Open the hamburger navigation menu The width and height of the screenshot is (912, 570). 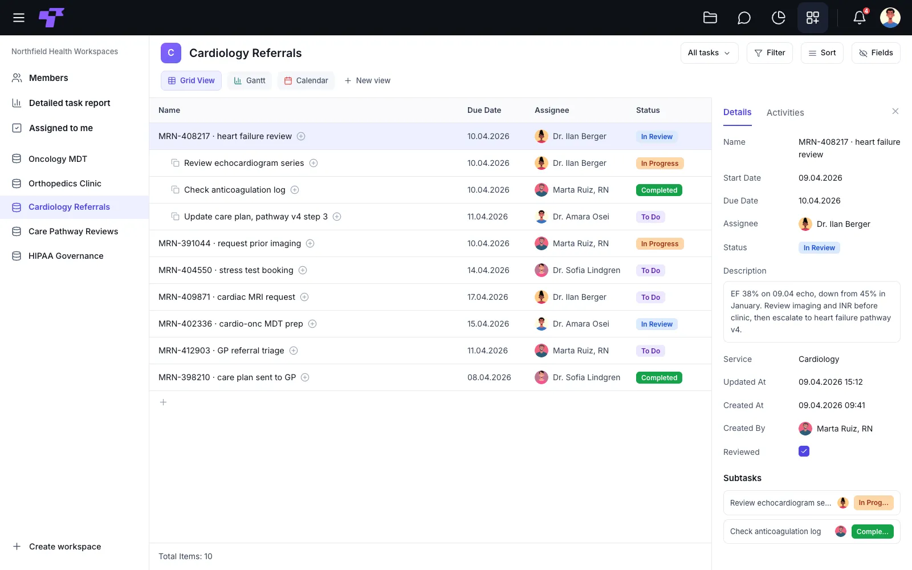[19, 18]
